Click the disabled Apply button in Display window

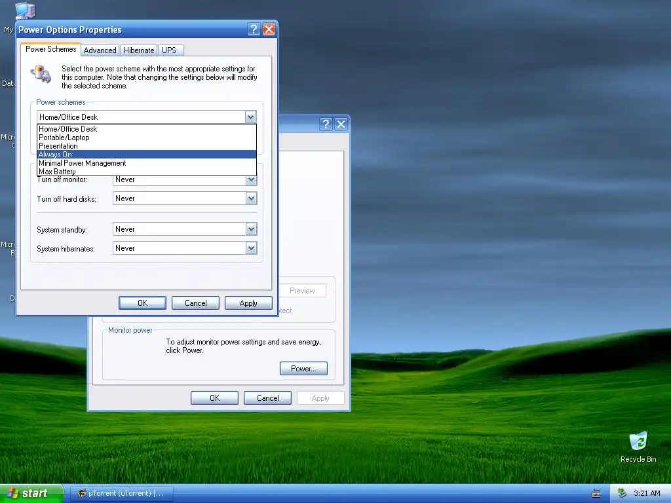click(x=320, y=398)
